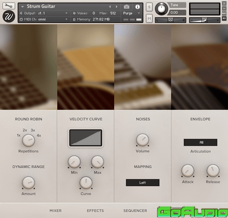Click the PV button in header
Viewport: 228px width, 218px height.
(x=224, y=18)
